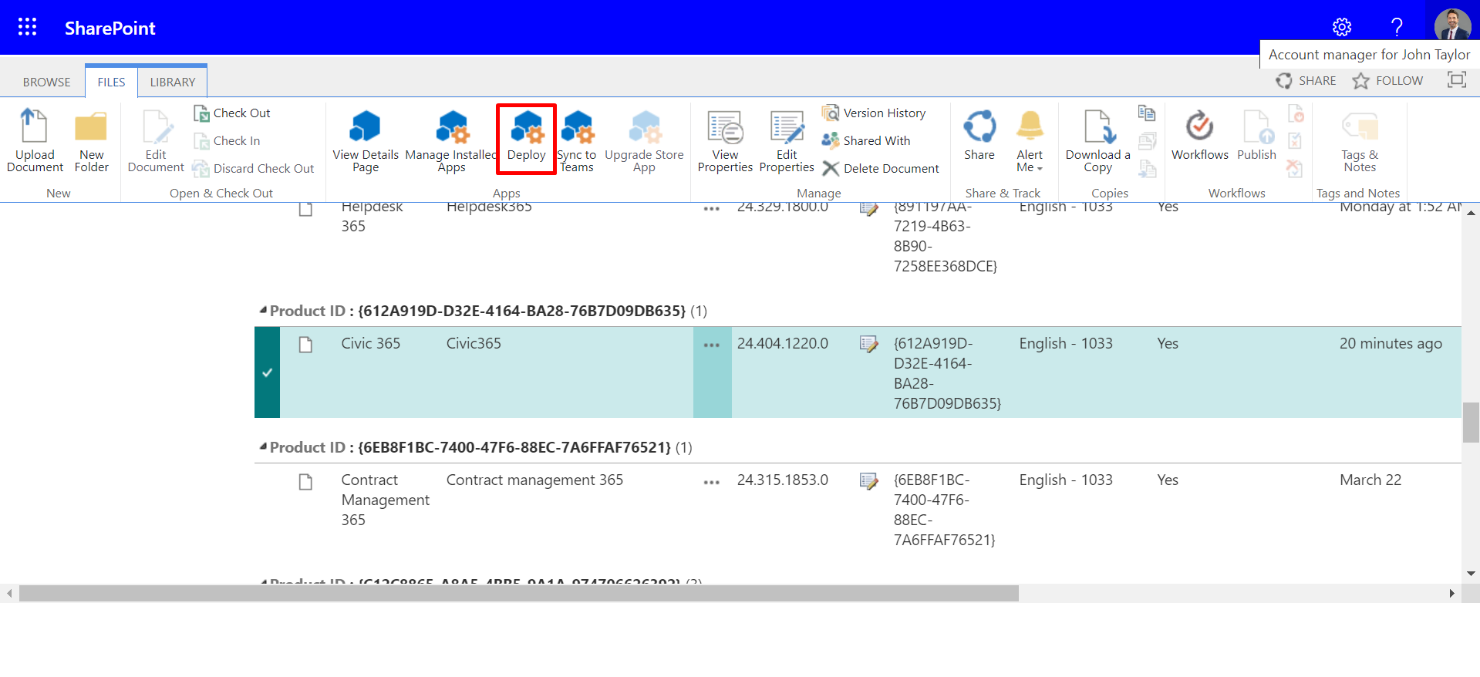The height and width of the screenshot is (677, 1480).
Task: Click Check In in the ribbon
Action: (227, 141)
